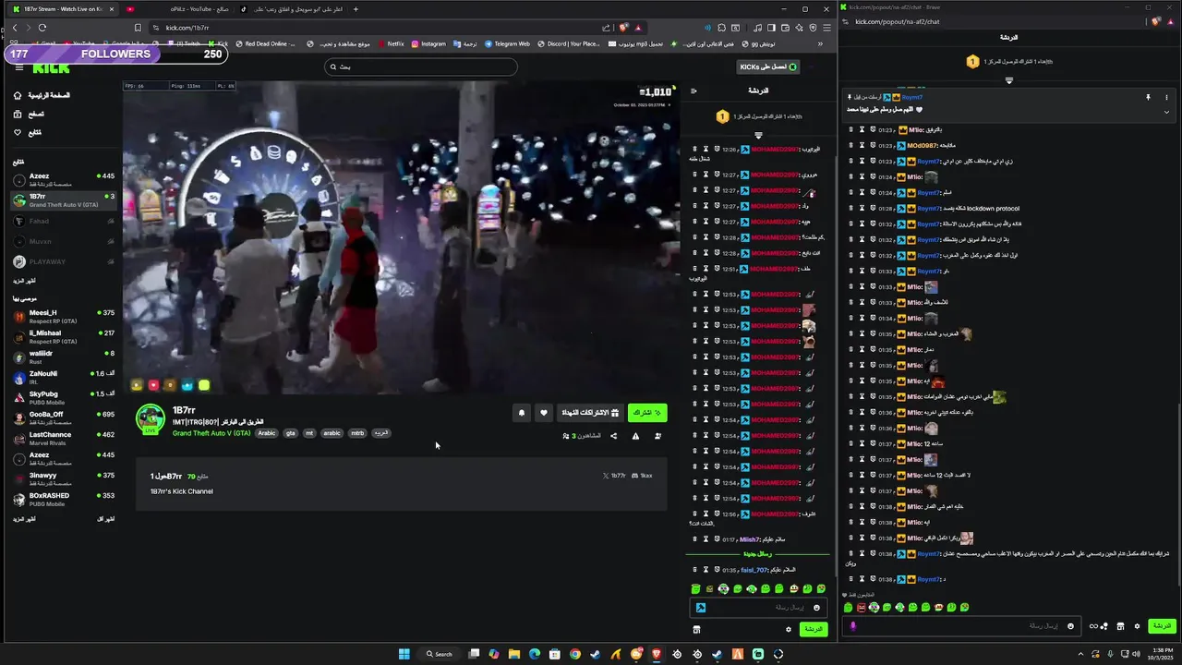Viewport: 1182px width, 665px height.
Task: Open ZaNouNi recommended channel
Action: click(64, 377)
